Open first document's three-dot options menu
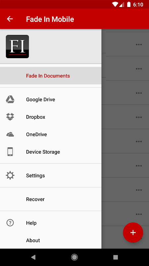 [x=139, y=45]
